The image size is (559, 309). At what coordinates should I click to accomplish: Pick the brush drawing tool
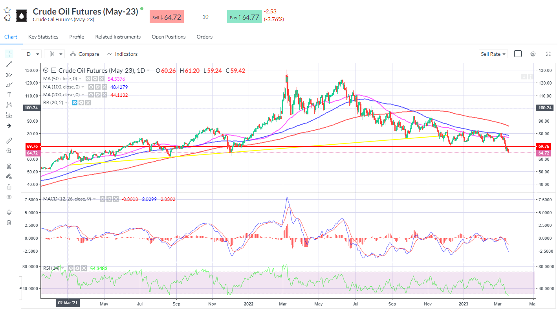[9, 84]
